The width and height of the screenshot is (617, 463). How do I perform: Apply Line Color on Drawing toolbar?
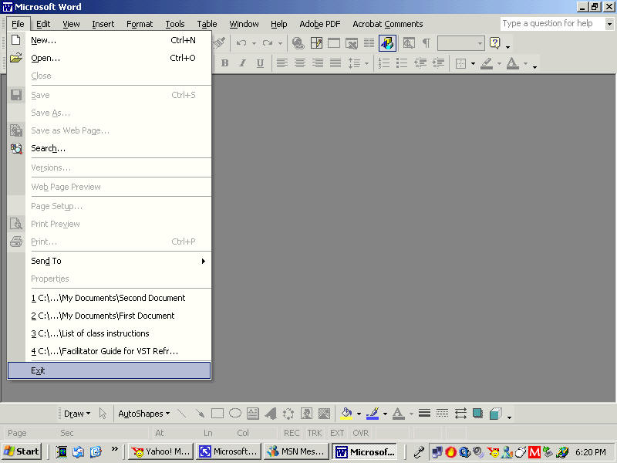[373, 414]
